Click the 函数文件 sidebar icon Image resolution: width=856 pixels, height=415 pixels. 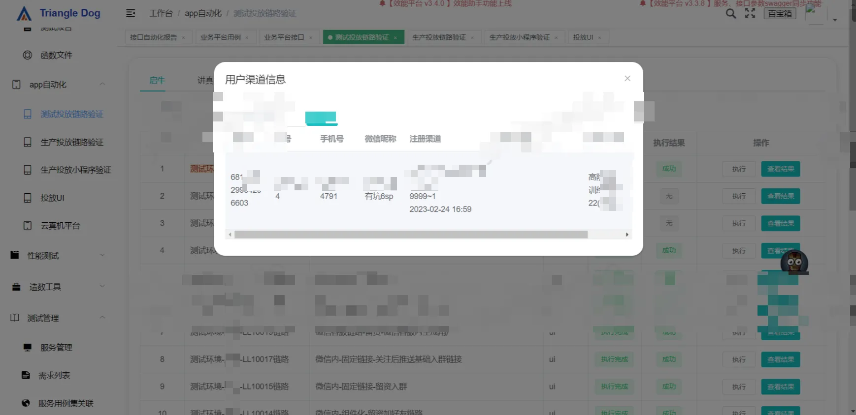click(28, 55)
